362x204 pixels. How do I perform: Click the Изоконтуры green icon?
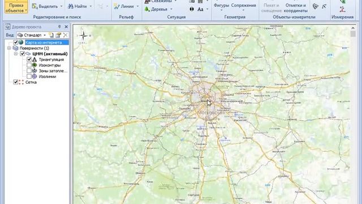click(35, 65)
